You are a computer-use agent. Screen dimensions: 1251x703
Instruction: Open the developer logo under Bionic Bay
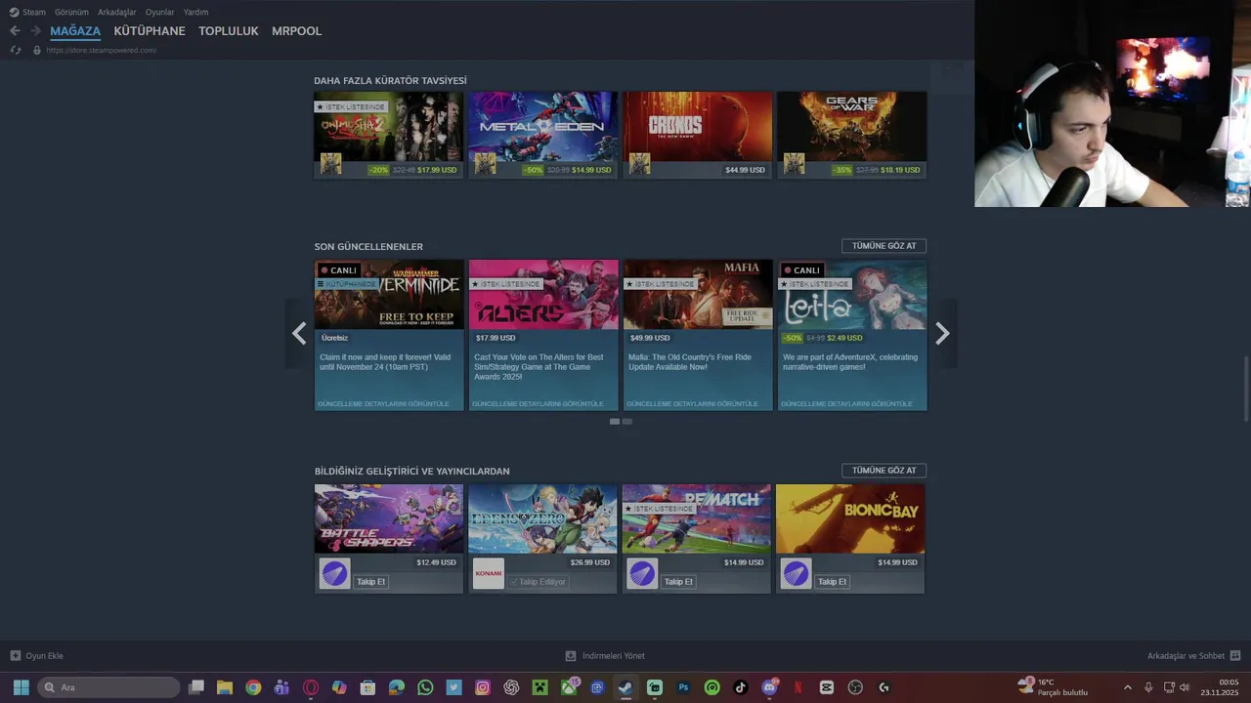click(x=796, y=574)
